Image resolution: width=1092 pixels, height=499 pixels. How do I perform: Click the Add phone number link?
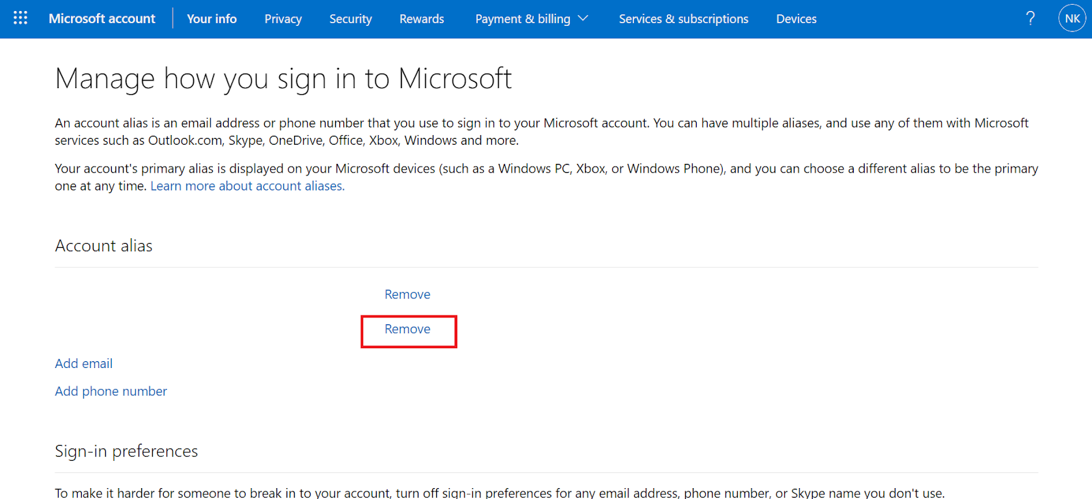point(111,391)
